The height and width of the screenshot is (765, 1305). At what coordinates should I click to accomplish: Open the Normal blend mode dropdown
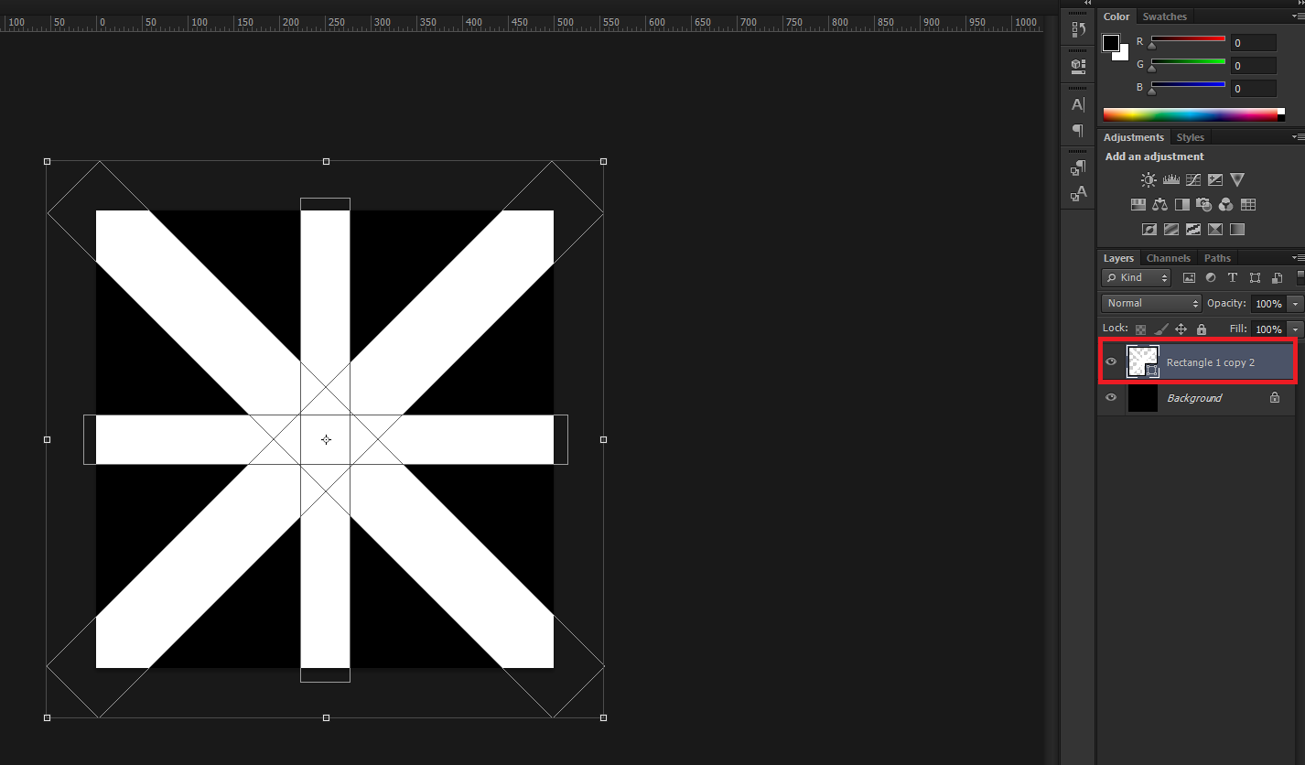[1150, 303]
